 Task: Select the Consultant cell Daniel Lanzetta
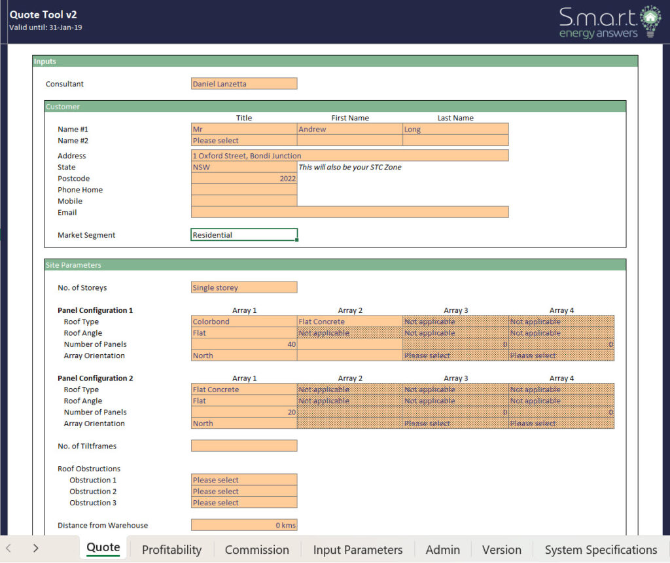[x=244, y=84]
